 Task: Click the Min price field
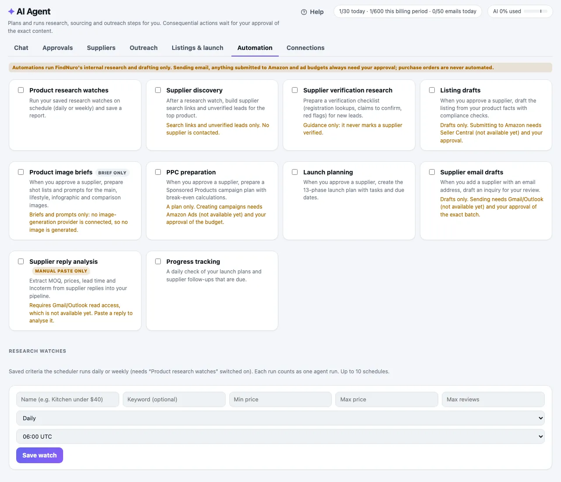(280, 399)
